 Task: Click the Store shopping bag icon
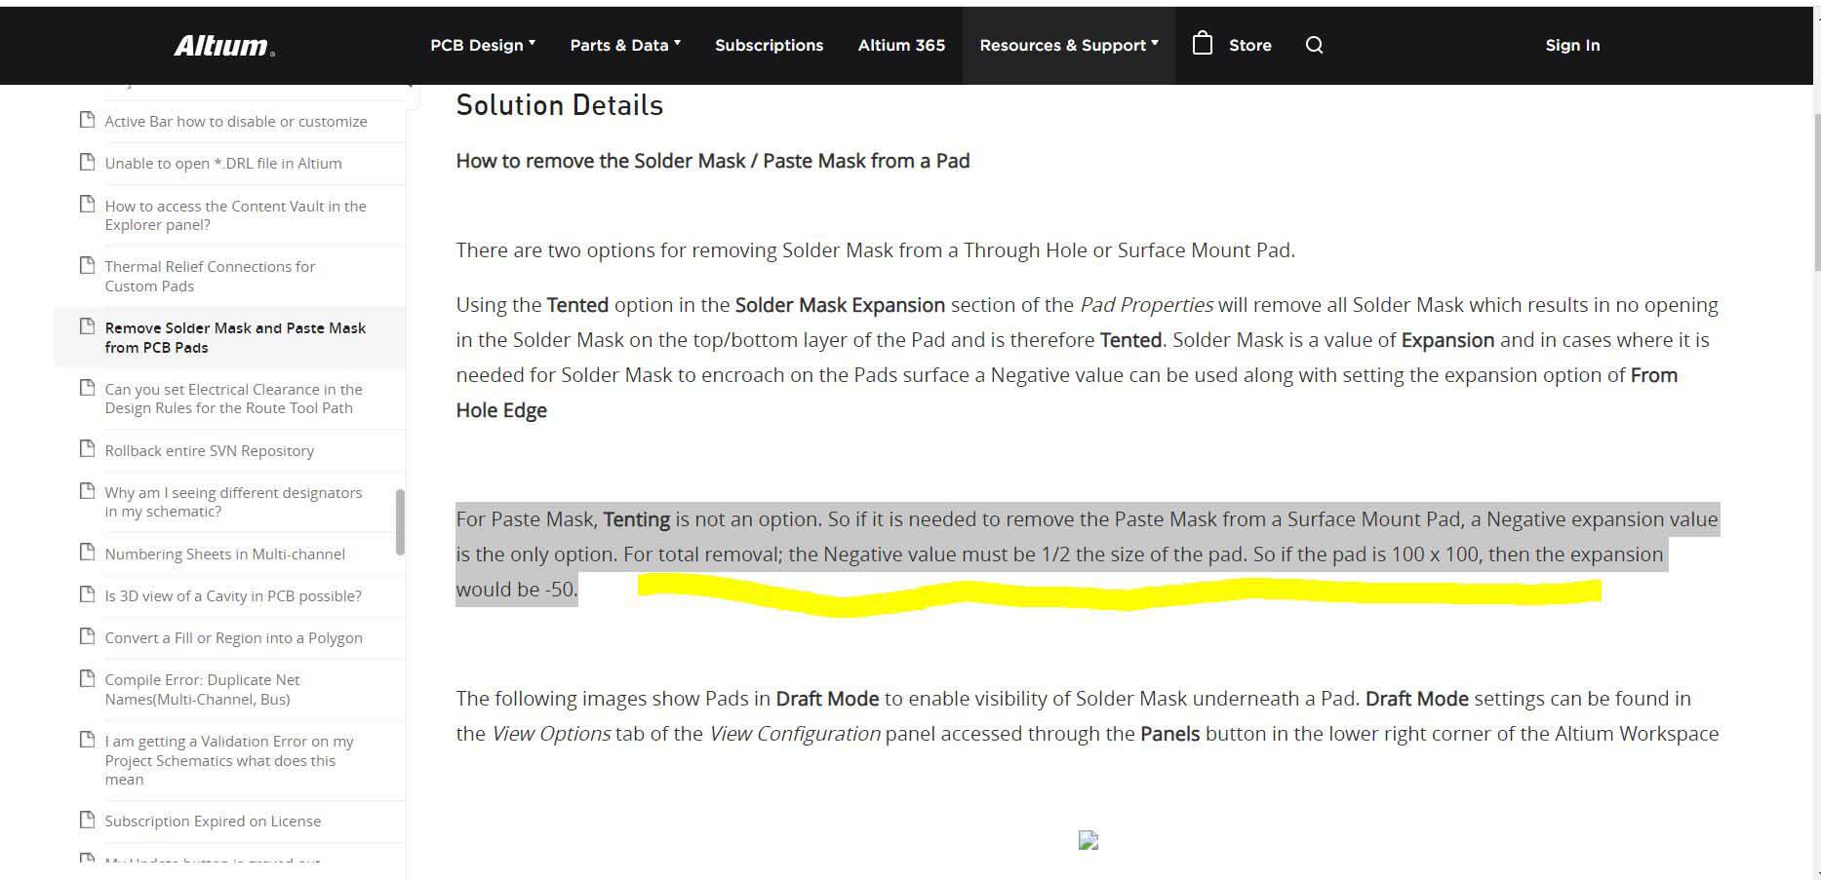tap(1203, 44)
